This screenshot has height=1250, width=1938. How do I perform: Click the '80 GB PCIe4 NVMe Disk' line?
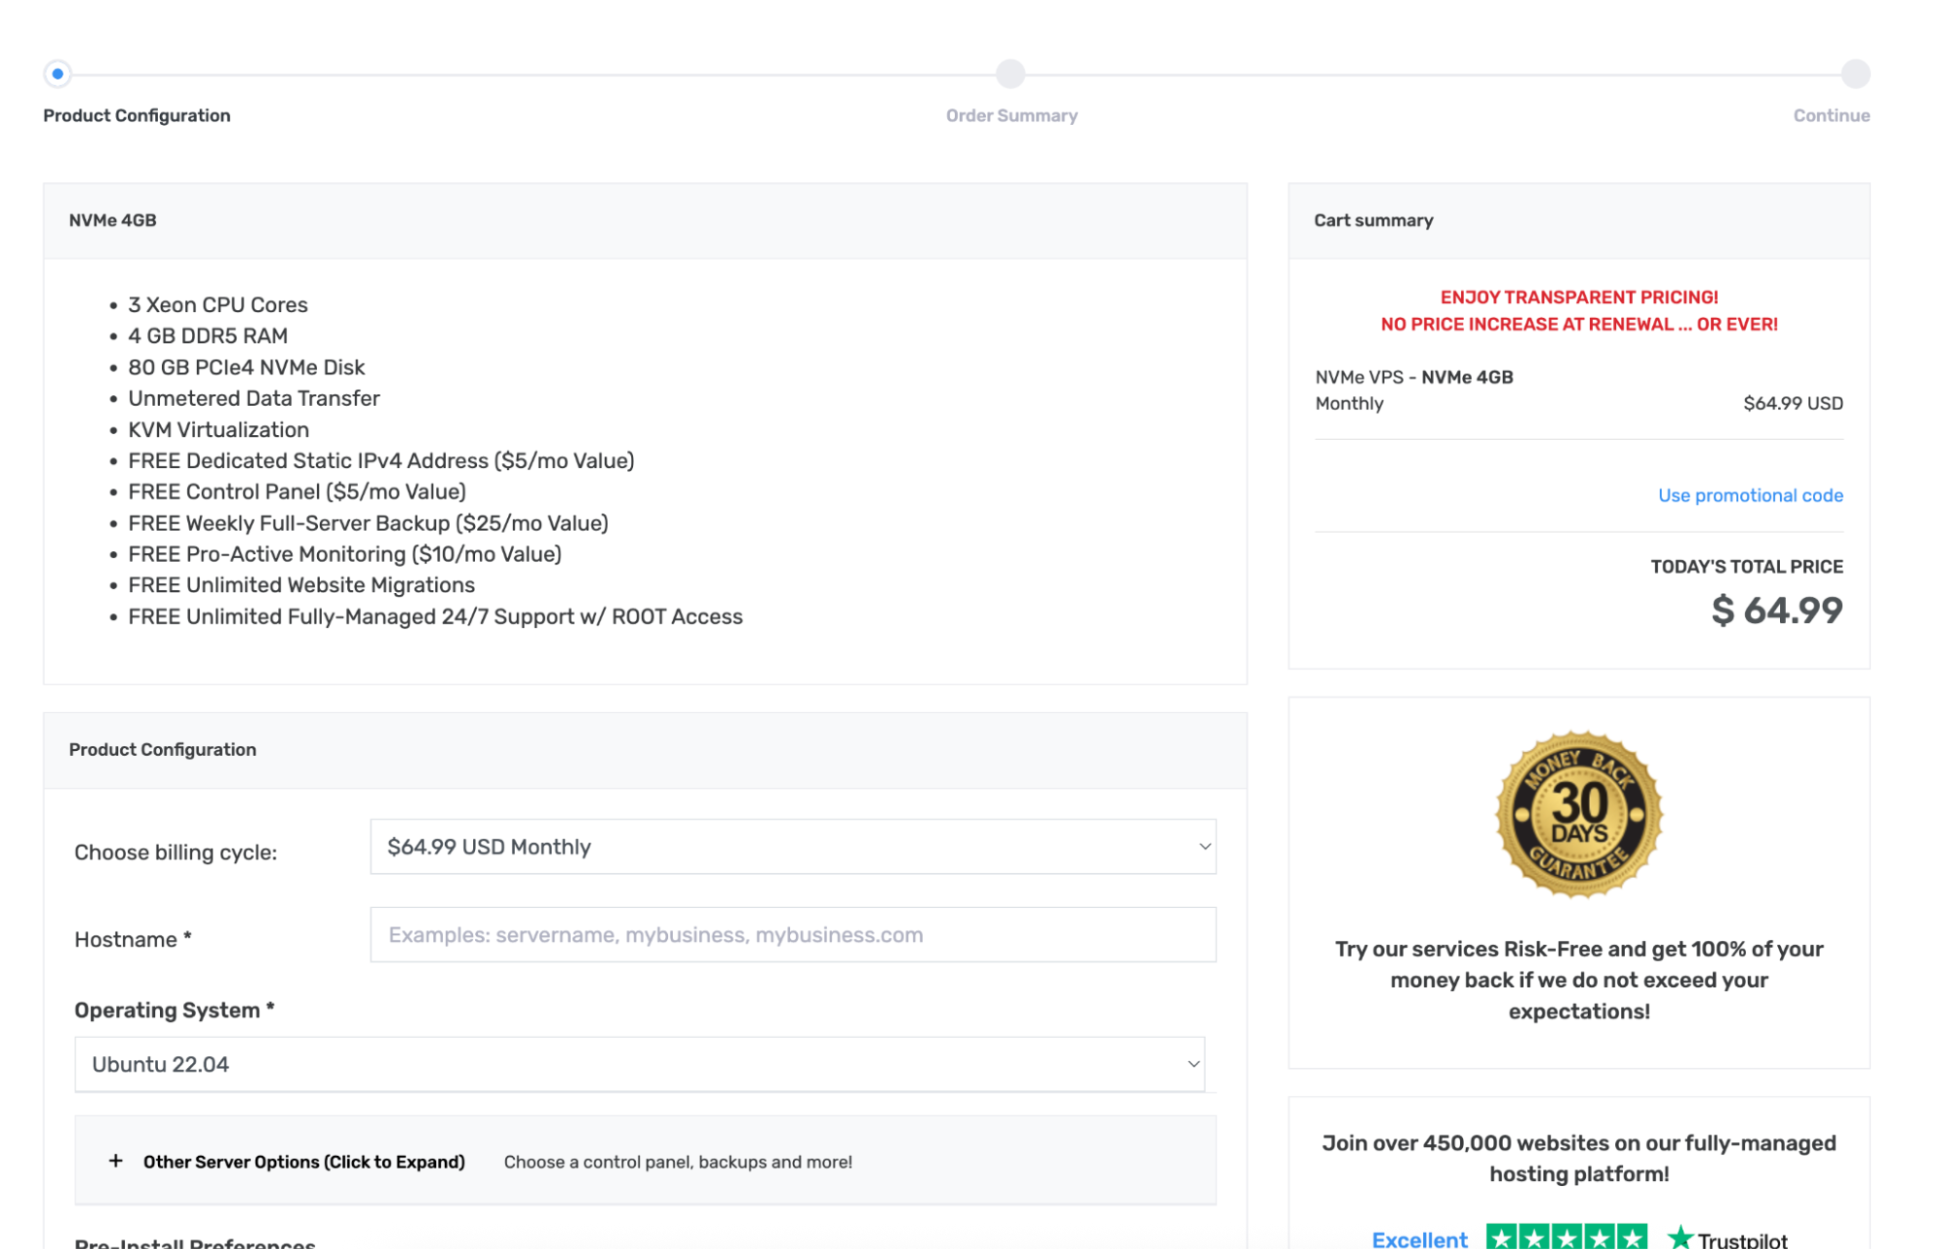point(246,367)
